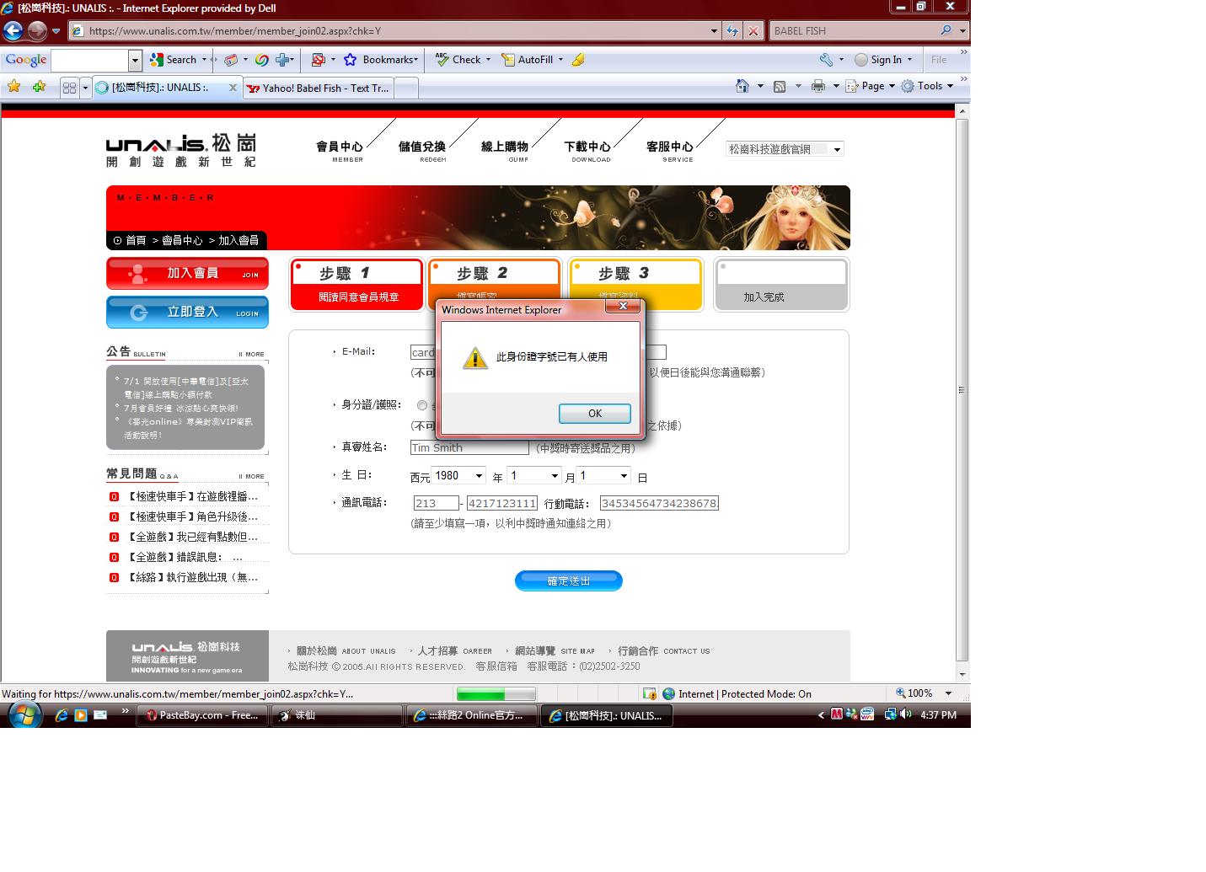
Task: Click the page vertical scrollbar
Action: [962, 389]
